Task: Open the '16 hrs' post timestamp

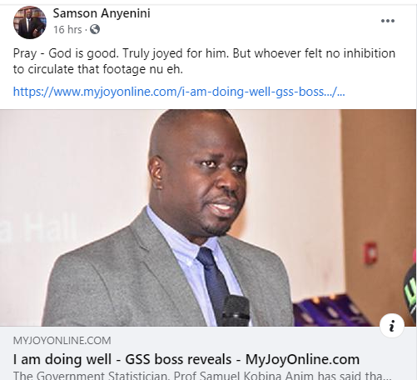Action: [67, 29]
